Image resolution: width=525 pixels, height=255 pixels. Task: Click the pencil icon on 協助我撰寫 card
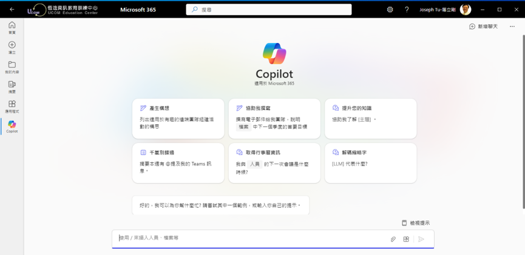pos(239,108)
